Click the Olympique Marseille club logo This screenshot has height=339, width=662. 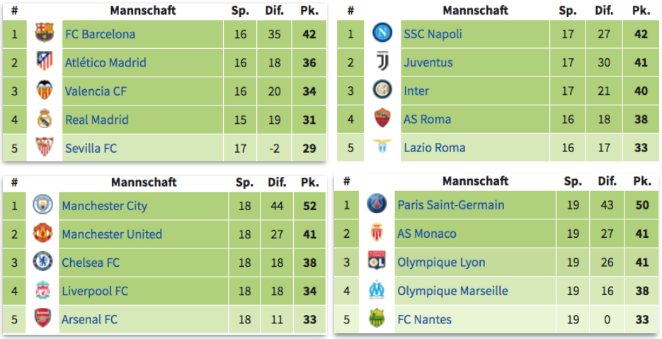(377, 290)
